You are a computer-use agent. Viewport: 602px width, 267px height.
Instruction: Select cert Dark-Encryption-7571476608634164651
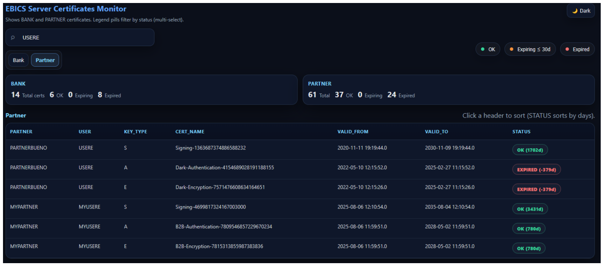point(220,187)
